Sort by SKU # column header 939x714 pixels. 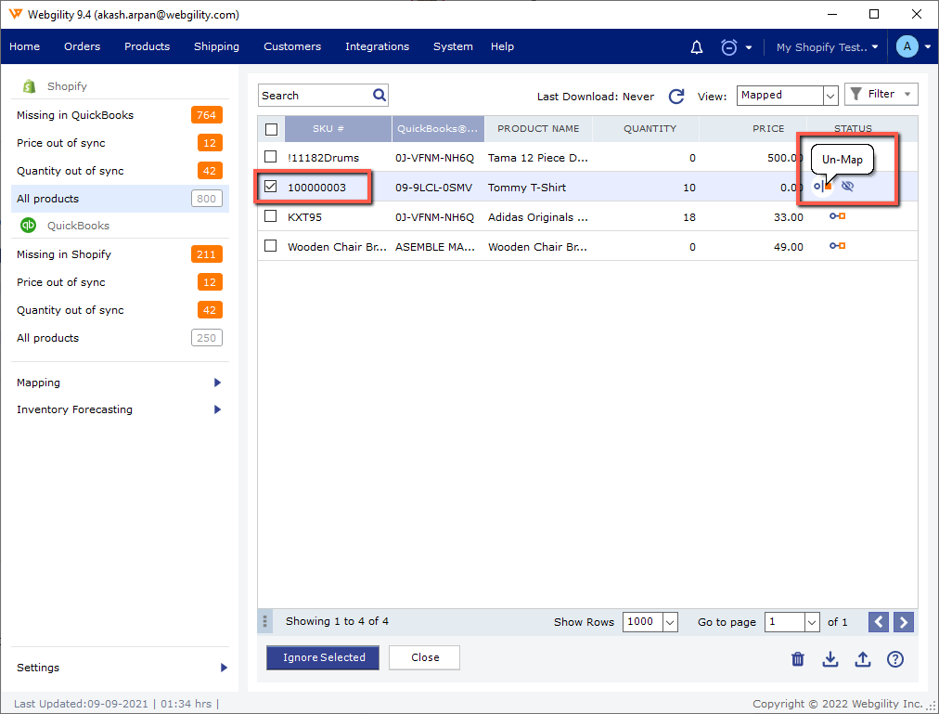point(338,129)
